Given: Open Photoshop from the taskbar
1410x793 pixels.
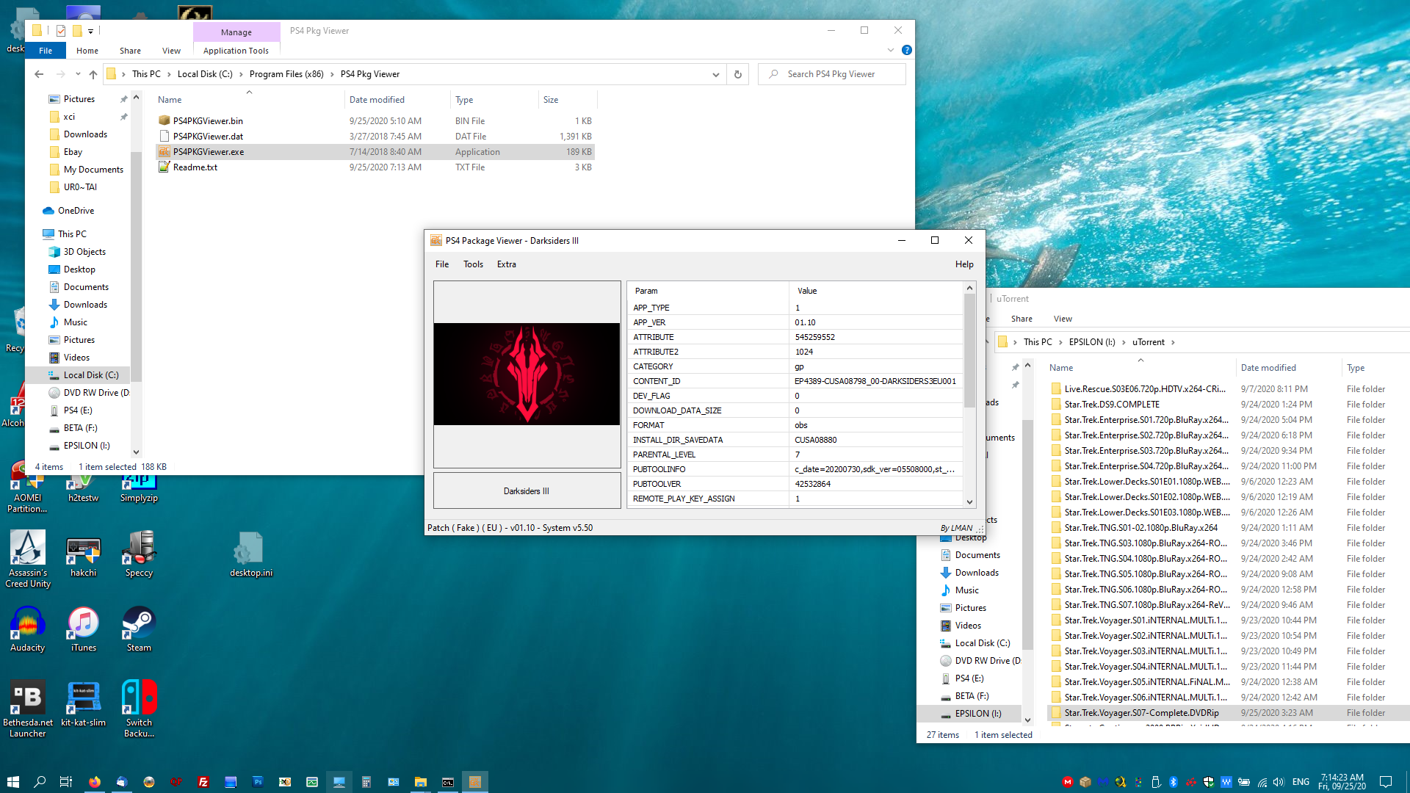Looking at the screenshot, I should click(x=258, y=782).
